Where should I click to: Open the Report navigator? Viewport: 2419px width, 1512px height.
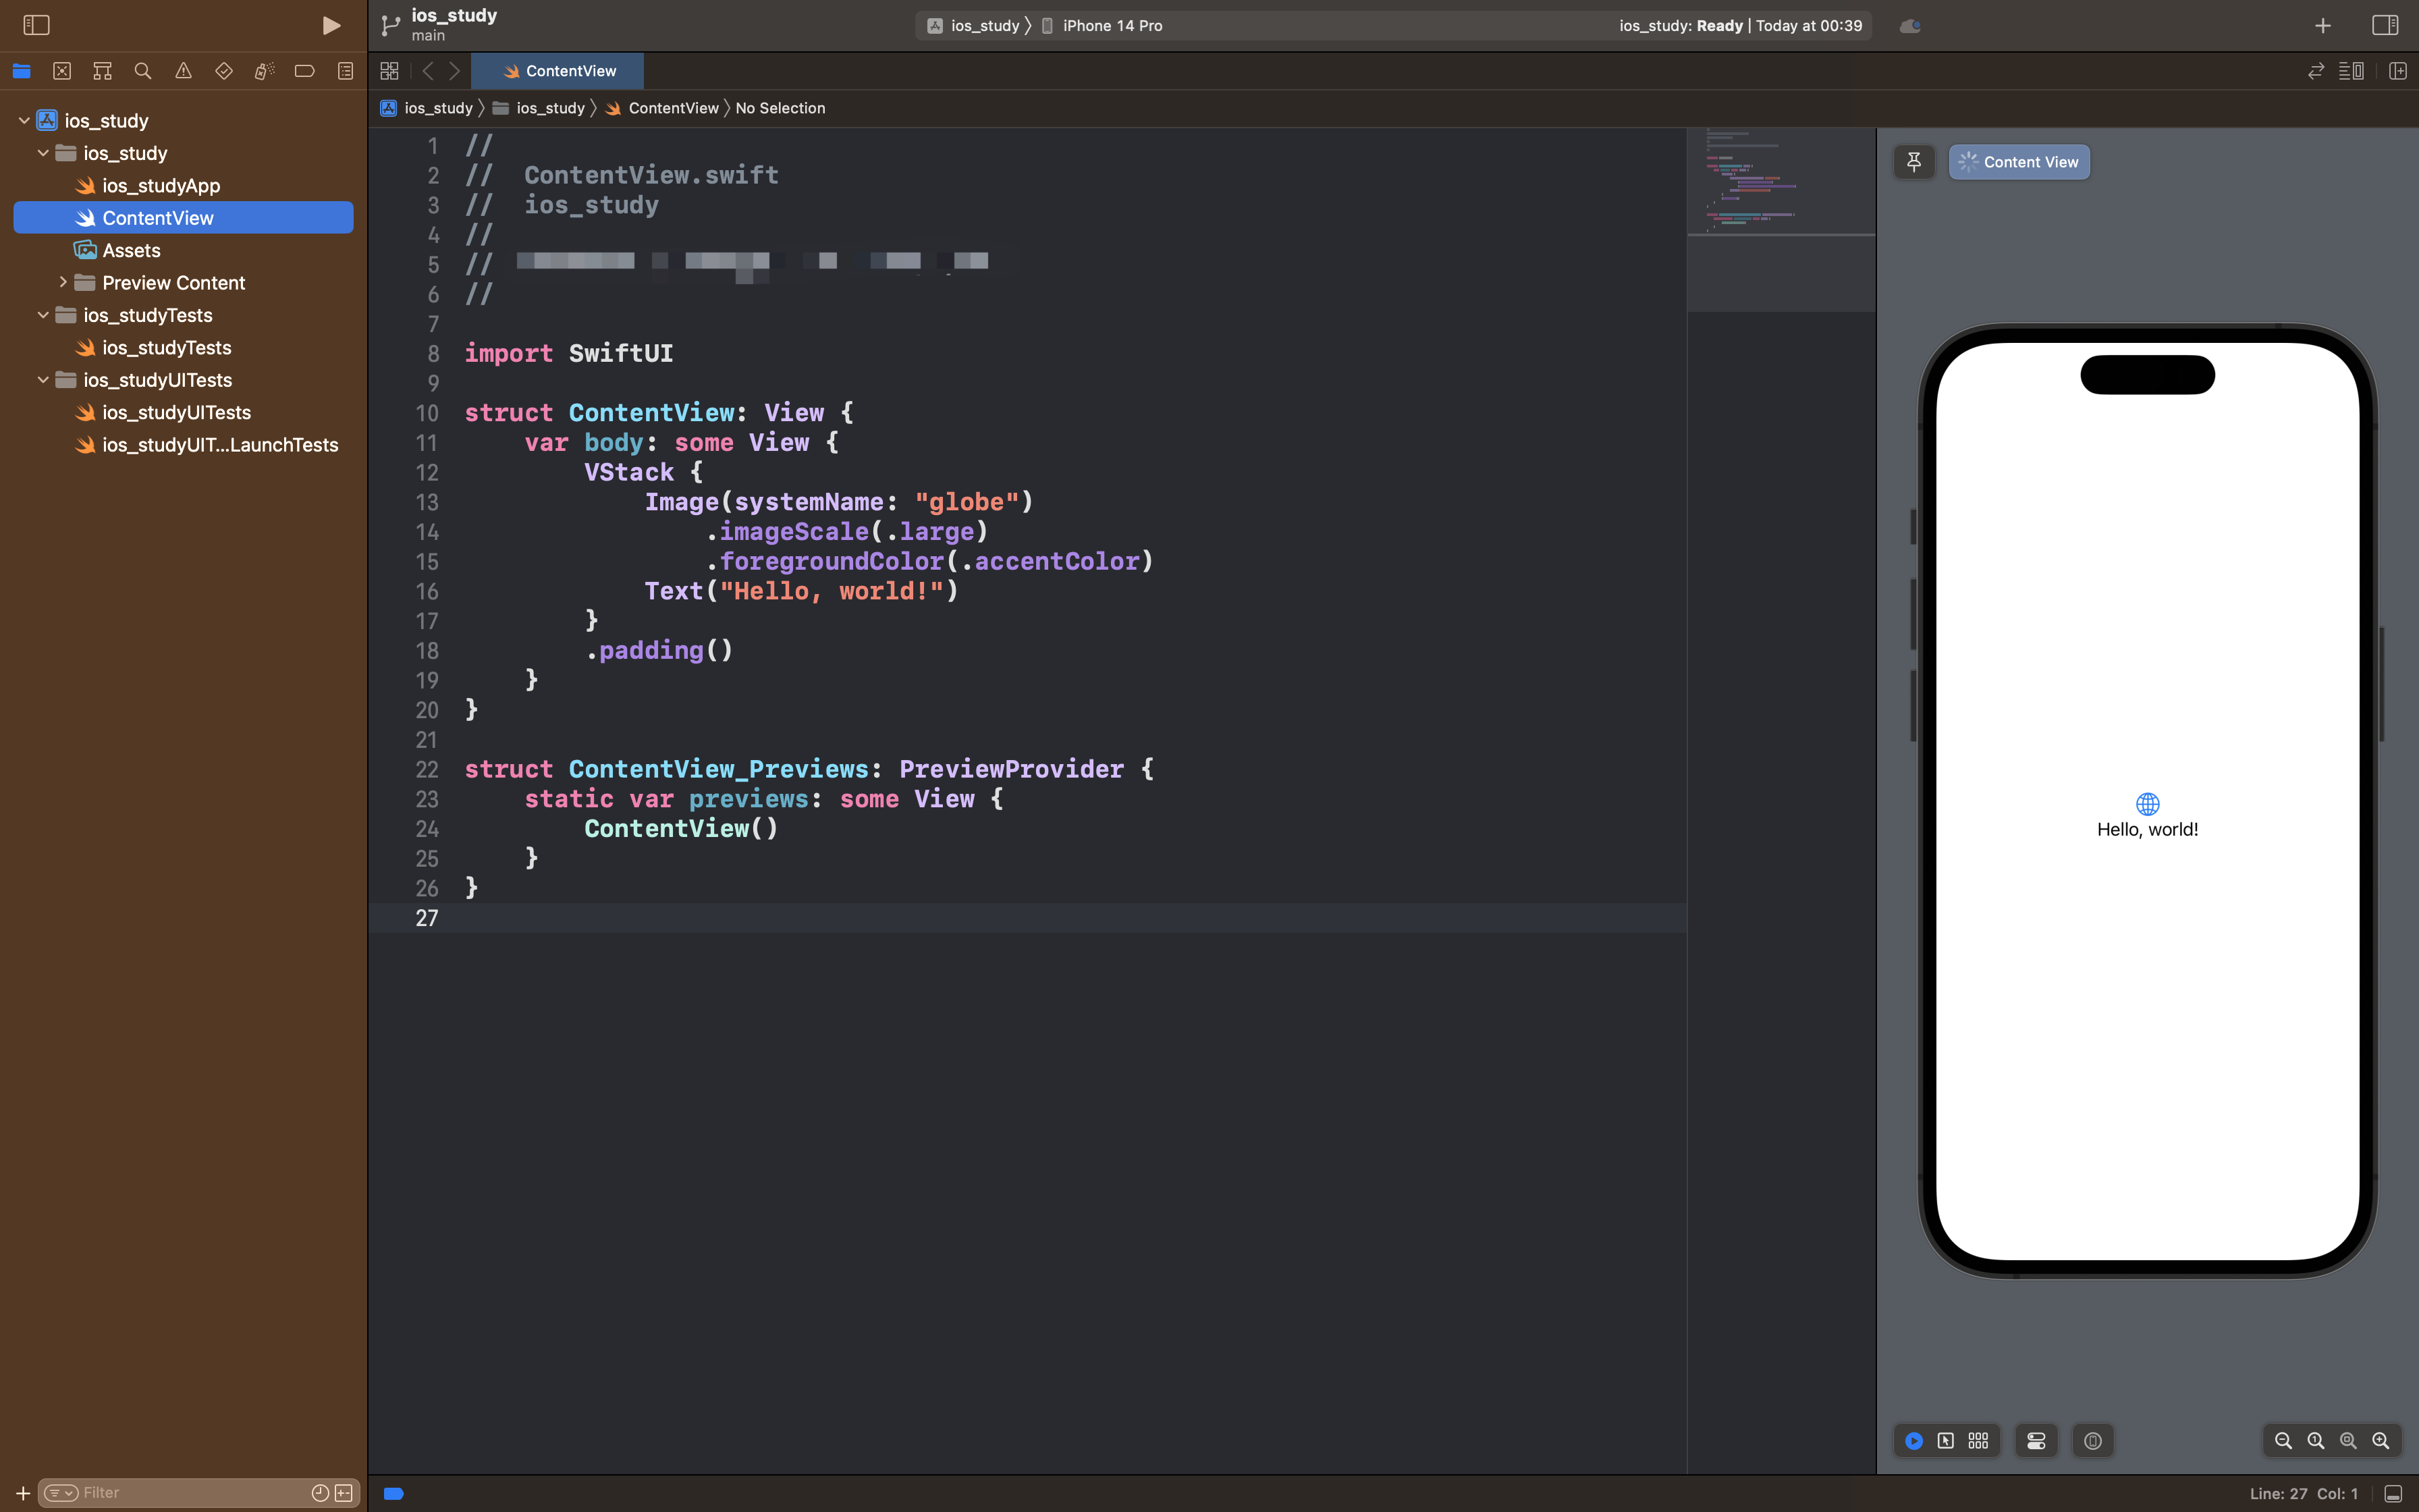click(x=345, y=71)
